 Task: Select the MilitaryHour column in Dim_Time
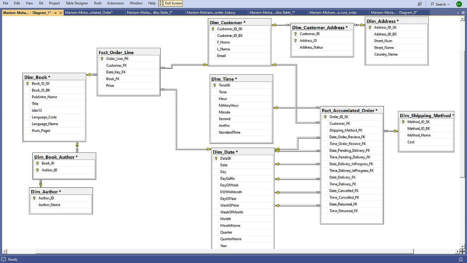[x=241, y=106]
